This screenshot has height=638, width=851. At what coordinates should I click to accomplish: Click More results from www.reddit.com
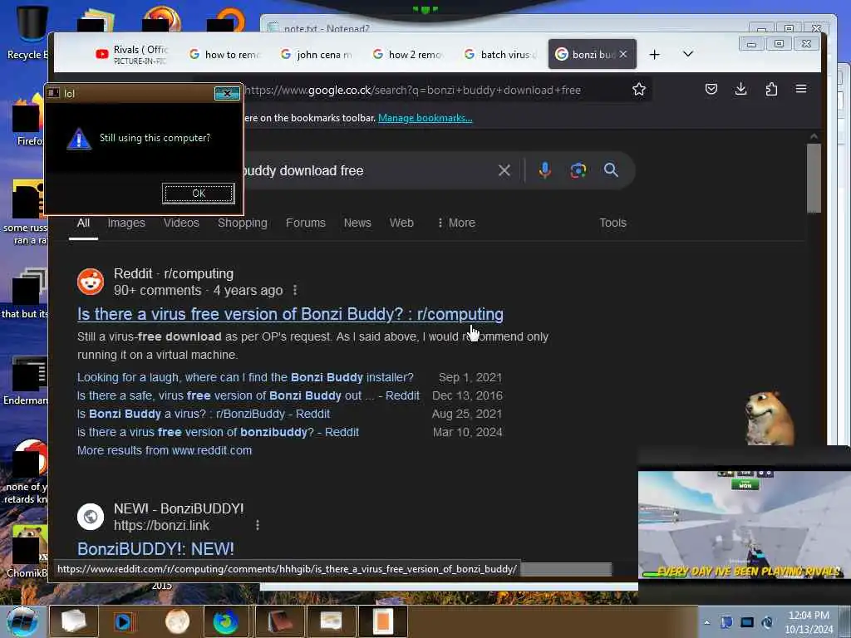coord(165,450)
